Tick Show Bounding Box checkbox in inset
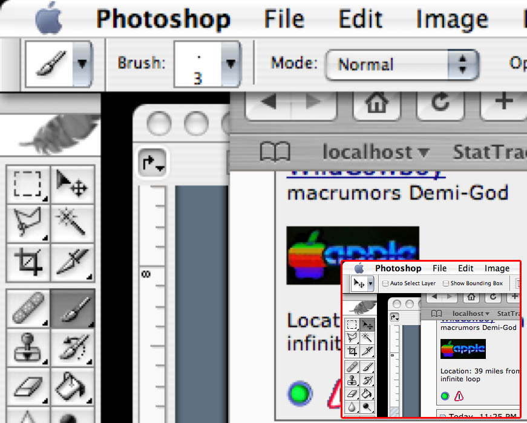The height and width of the screenshot is (423, 527). click(446, 283)
